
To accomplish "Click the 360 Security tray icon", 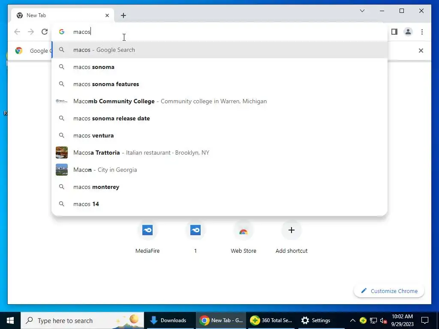I will 363,320.
